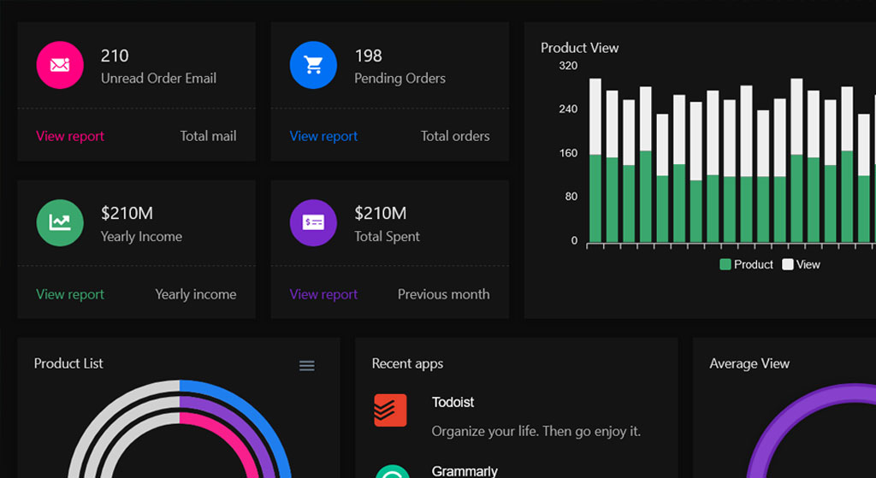876x478 pixels.
Task: Click the pink envelope email icon
Action: coord(60,65)
